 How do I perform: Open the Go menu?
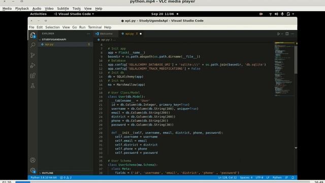pos(75,27)
